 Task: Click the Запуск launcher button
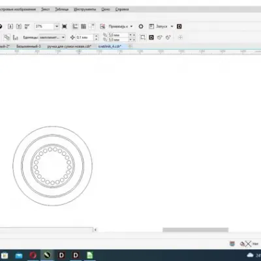click(x=158, y=26)
